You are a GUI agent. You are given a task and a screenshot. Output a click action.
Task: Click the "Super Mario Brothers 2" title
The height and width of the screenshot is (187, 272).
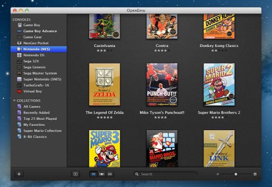[x=219, y=112]
